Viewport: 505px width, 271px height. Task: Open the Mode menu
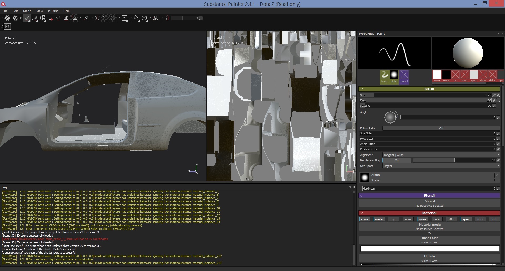pyautogui.click(x=27, y=11)
